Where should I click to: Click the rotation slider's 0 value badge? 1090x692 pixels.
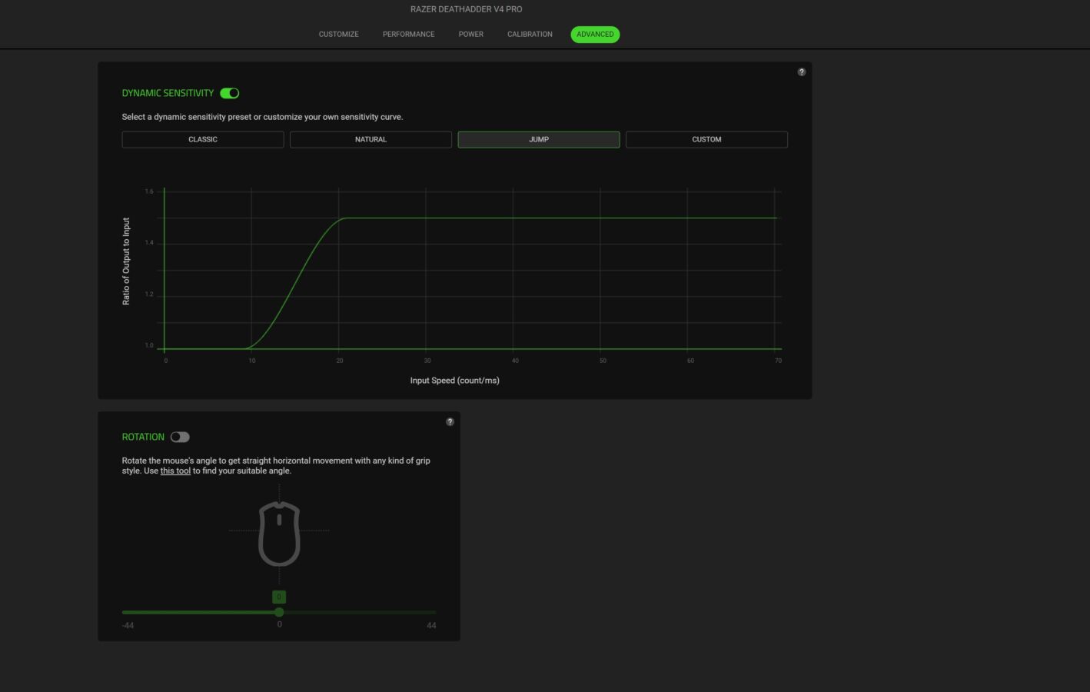pos(279,597)
